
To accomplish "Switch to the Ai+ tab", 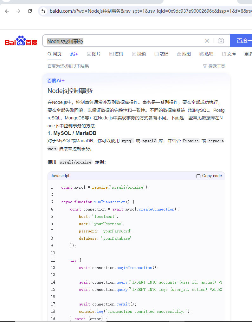I will pyautogui.click(x=74, y=54).
